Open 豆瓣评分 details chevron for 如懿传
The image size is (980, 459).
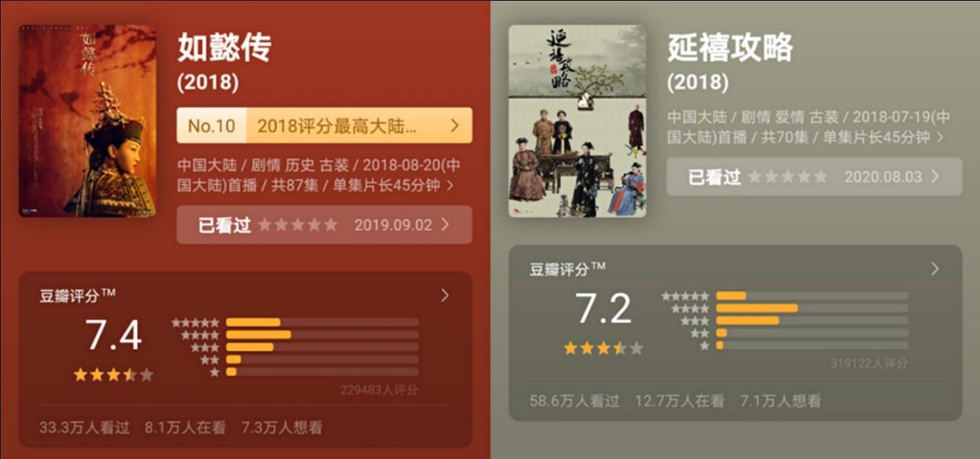pos(445,295)
